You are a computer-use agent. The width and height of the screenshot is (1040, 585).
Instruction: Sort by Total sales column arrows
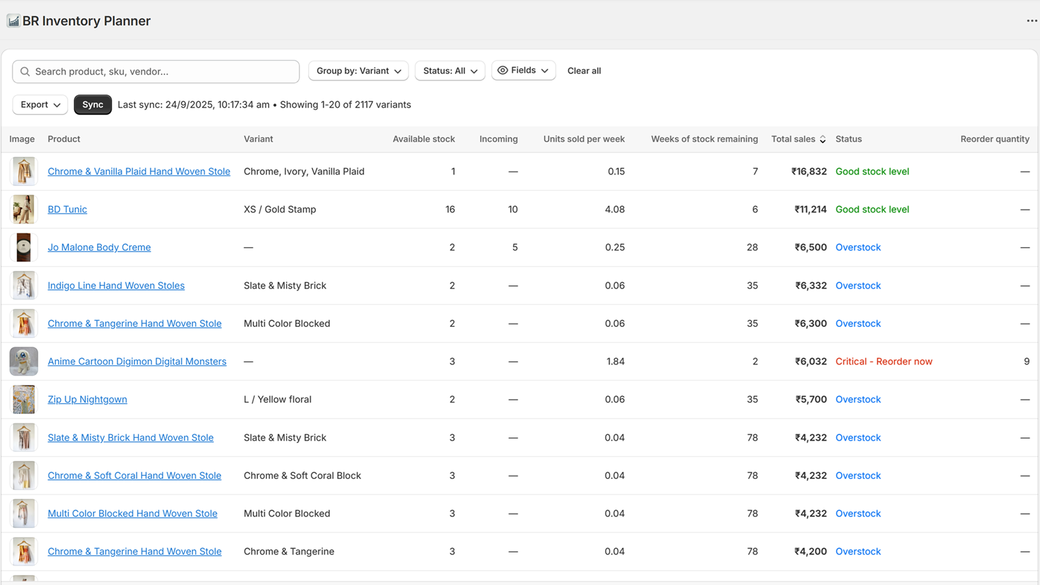pyautogui.click(x=822, y=139)
